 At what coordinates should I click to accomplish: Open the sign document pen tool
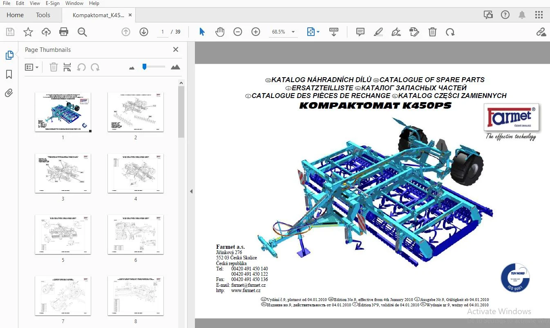[x=396, y=32]
